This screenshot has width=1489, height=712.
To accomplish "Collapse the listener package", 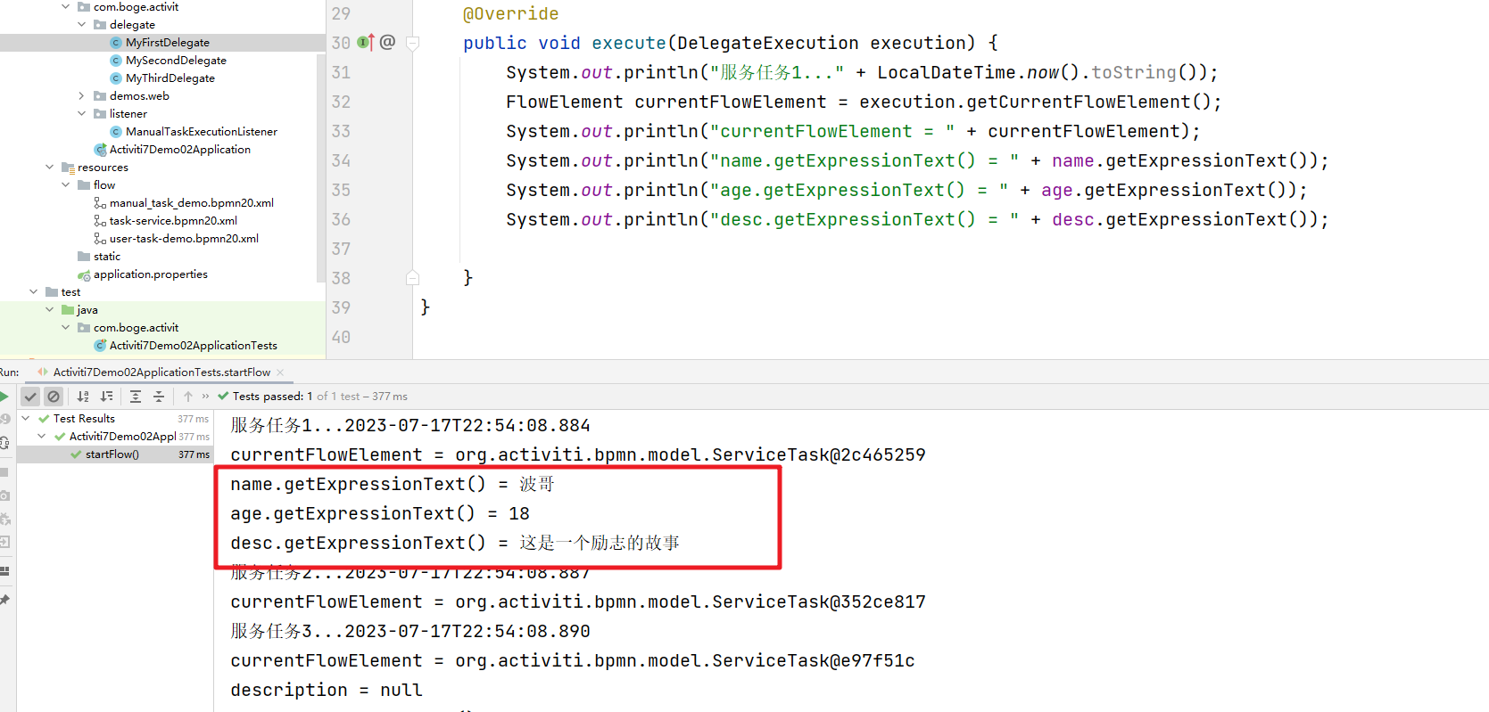I will (81, 114).
